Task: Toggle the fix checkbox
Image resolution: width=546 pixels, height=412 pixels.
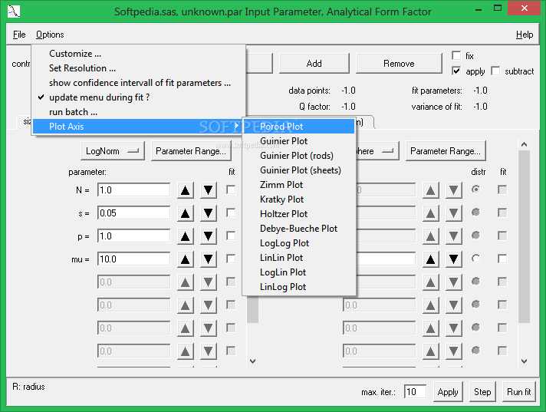Action: coord(456,55)
